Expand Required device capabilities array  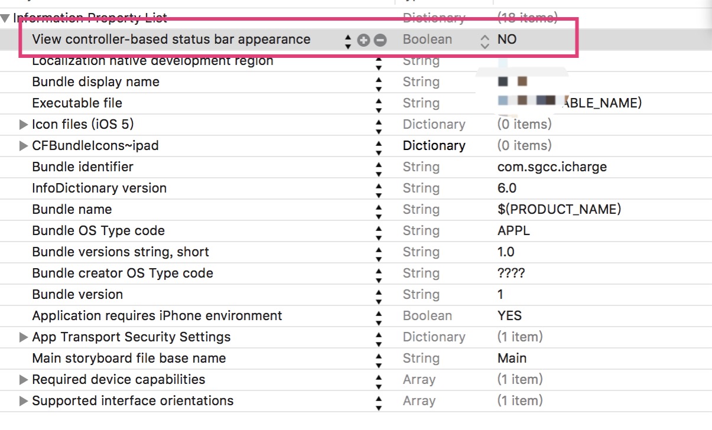(24, 380)
